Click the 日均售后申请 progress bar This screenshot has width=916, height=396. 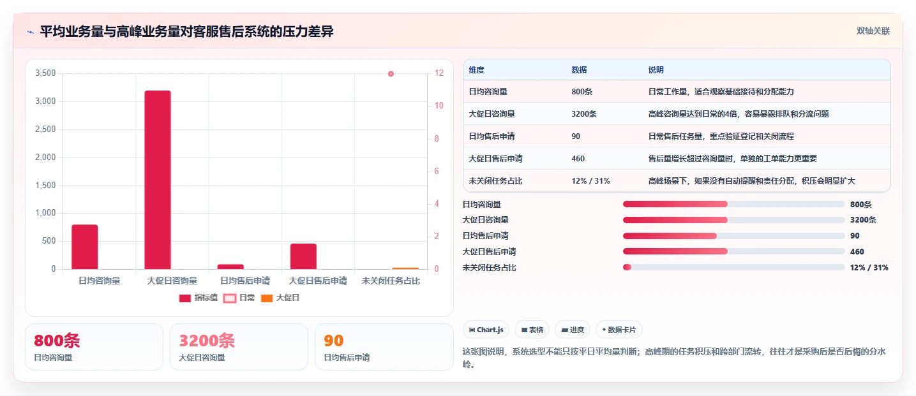[x=734, y=236]
